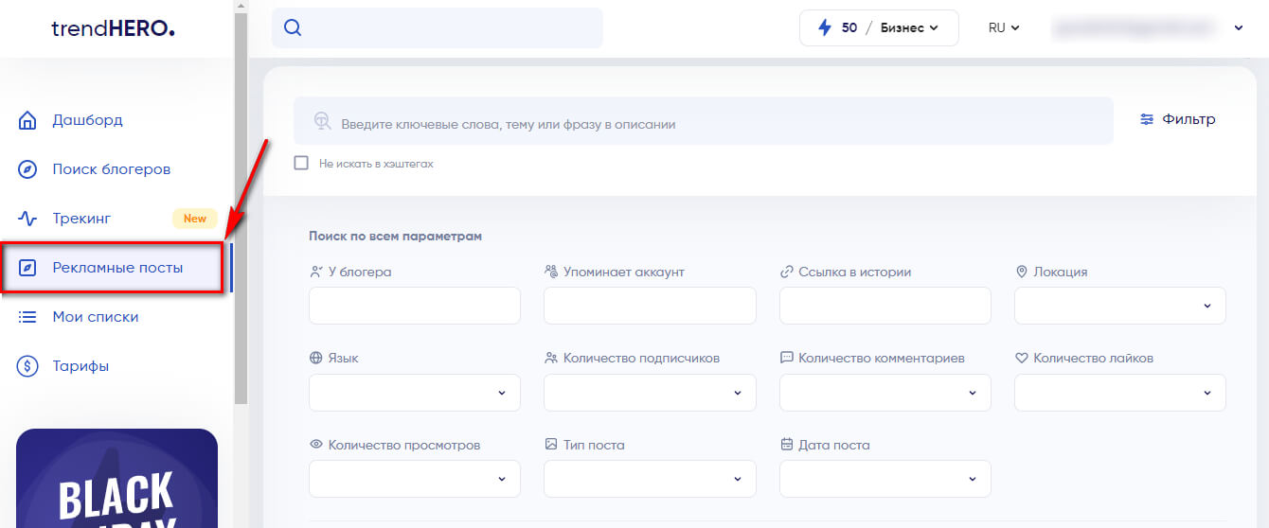The height and width of the screenshot is (528, 1269).
Task: Click the Тарифы dollar icon
Action: (x=28, y=366)
